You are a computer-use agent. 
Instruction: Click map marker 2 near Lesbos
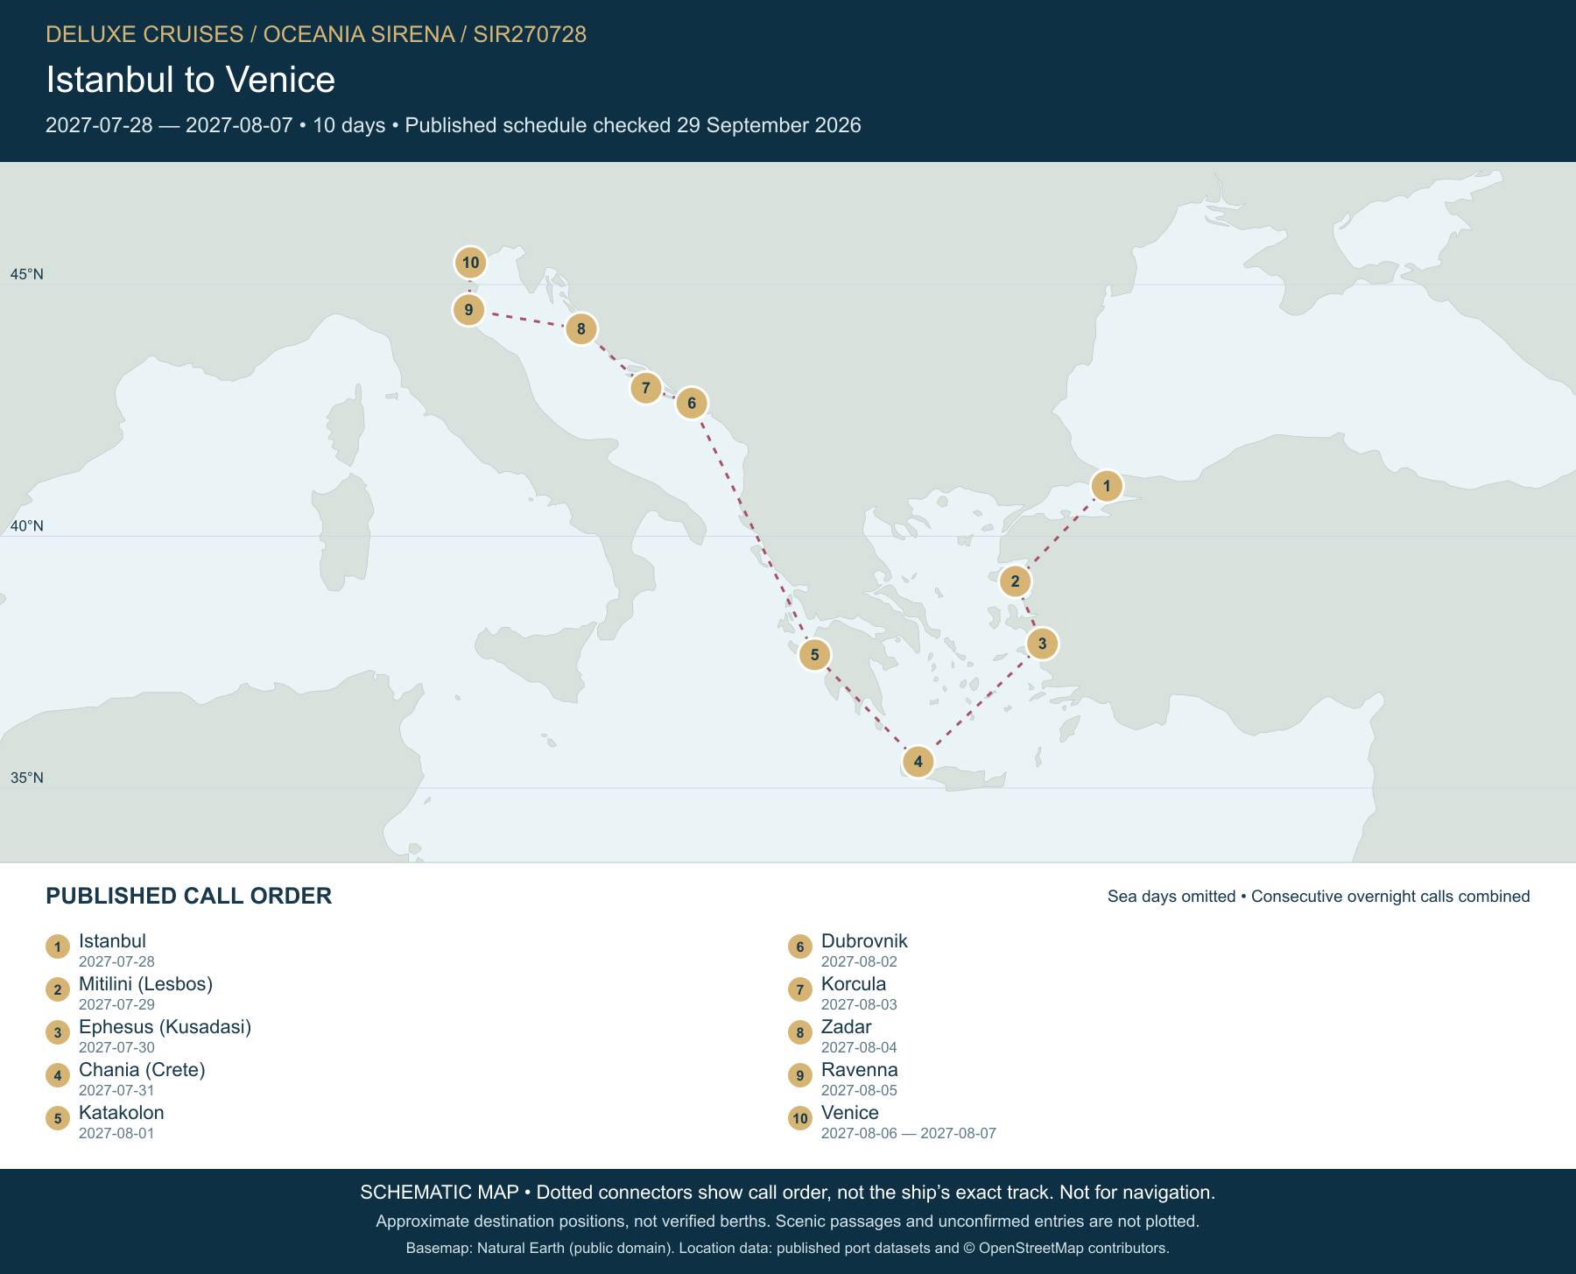tap(1015, 581)
